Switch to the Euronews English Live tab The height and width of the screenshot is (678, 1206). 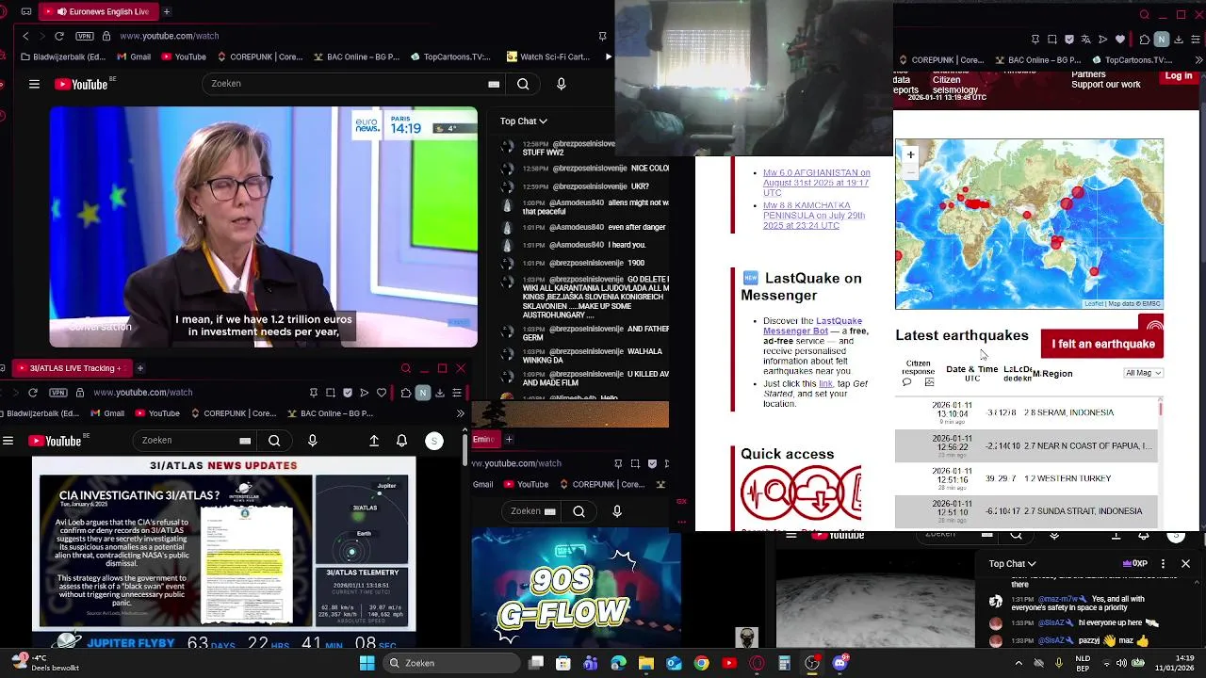tap(99, 11)
